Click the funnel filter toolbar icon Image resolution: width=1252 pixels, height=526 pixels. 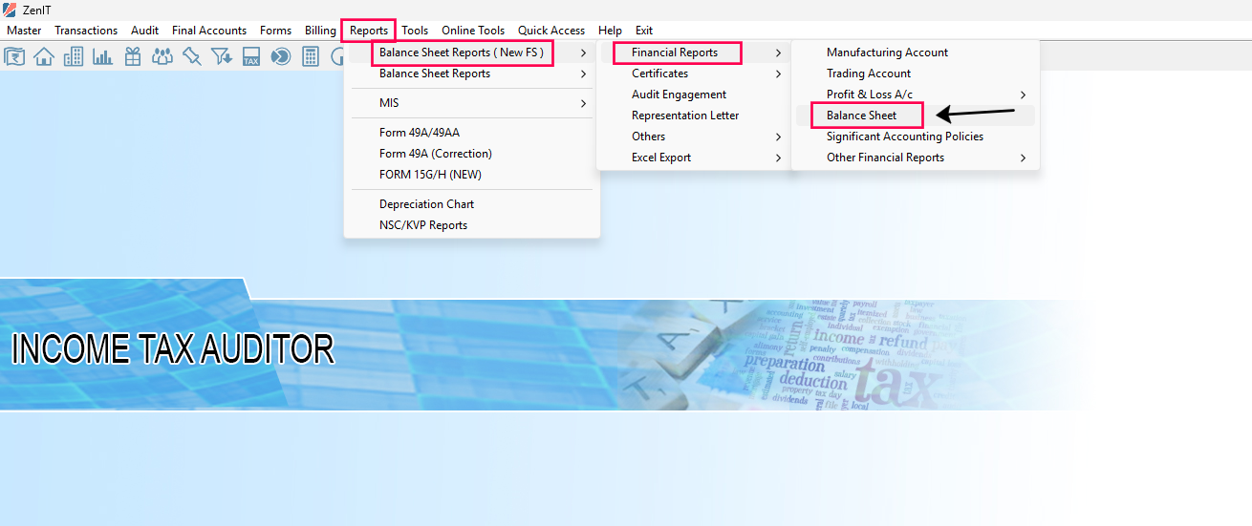(222, 57)
